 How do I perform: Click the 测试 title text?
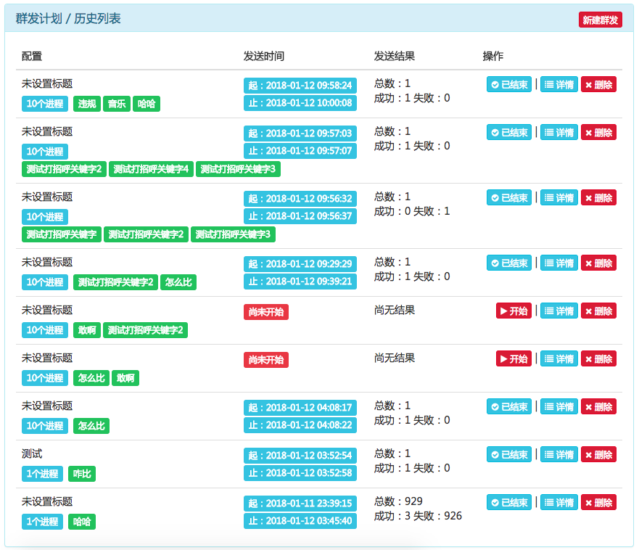(x=32, y=453)
